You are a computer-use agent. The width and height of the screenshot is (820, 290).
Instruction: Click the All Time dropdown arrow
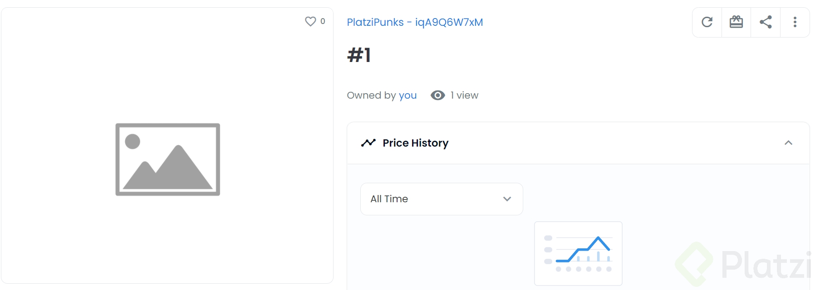(507, 199)
